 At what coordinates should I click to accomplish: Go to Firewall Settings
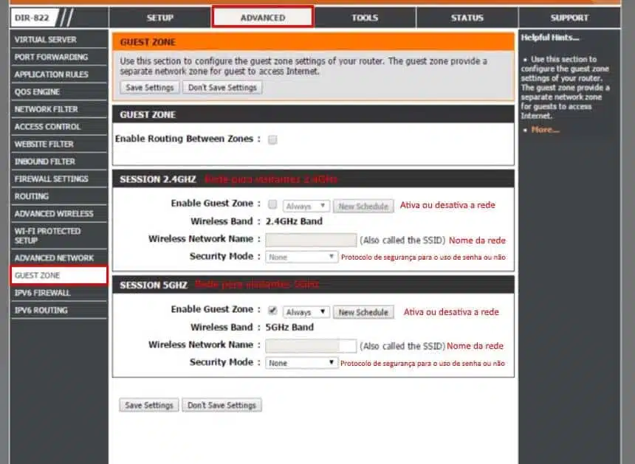pyautogui.click(x=59, y=179)
